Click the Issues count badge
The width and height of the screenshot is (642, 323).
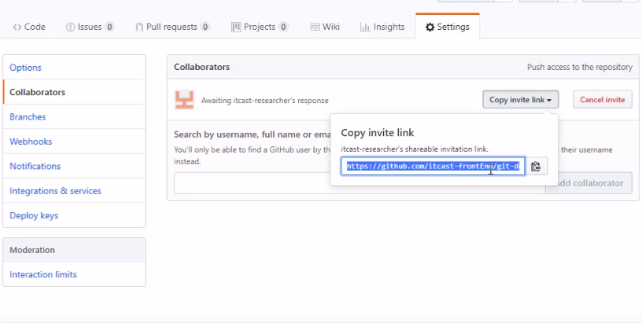pyautogui.click(x=109, y=28)
